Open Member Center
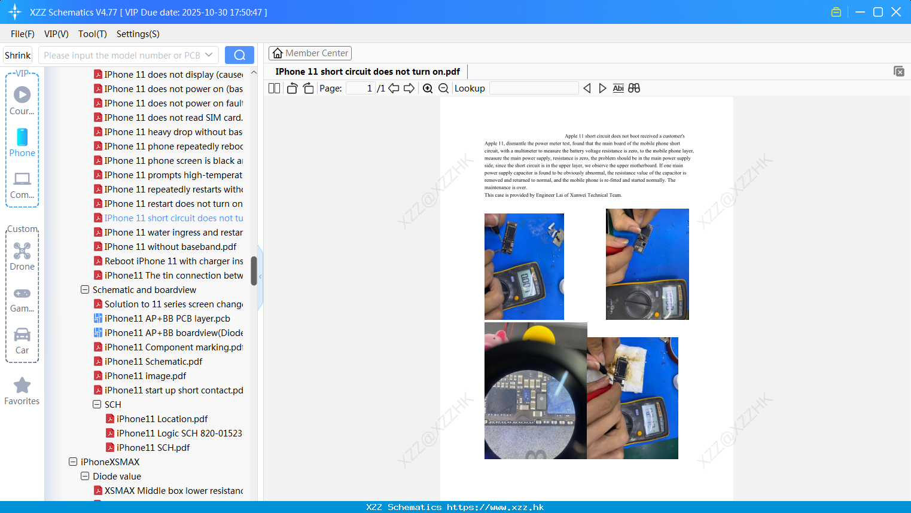 [x=310, y=53]
